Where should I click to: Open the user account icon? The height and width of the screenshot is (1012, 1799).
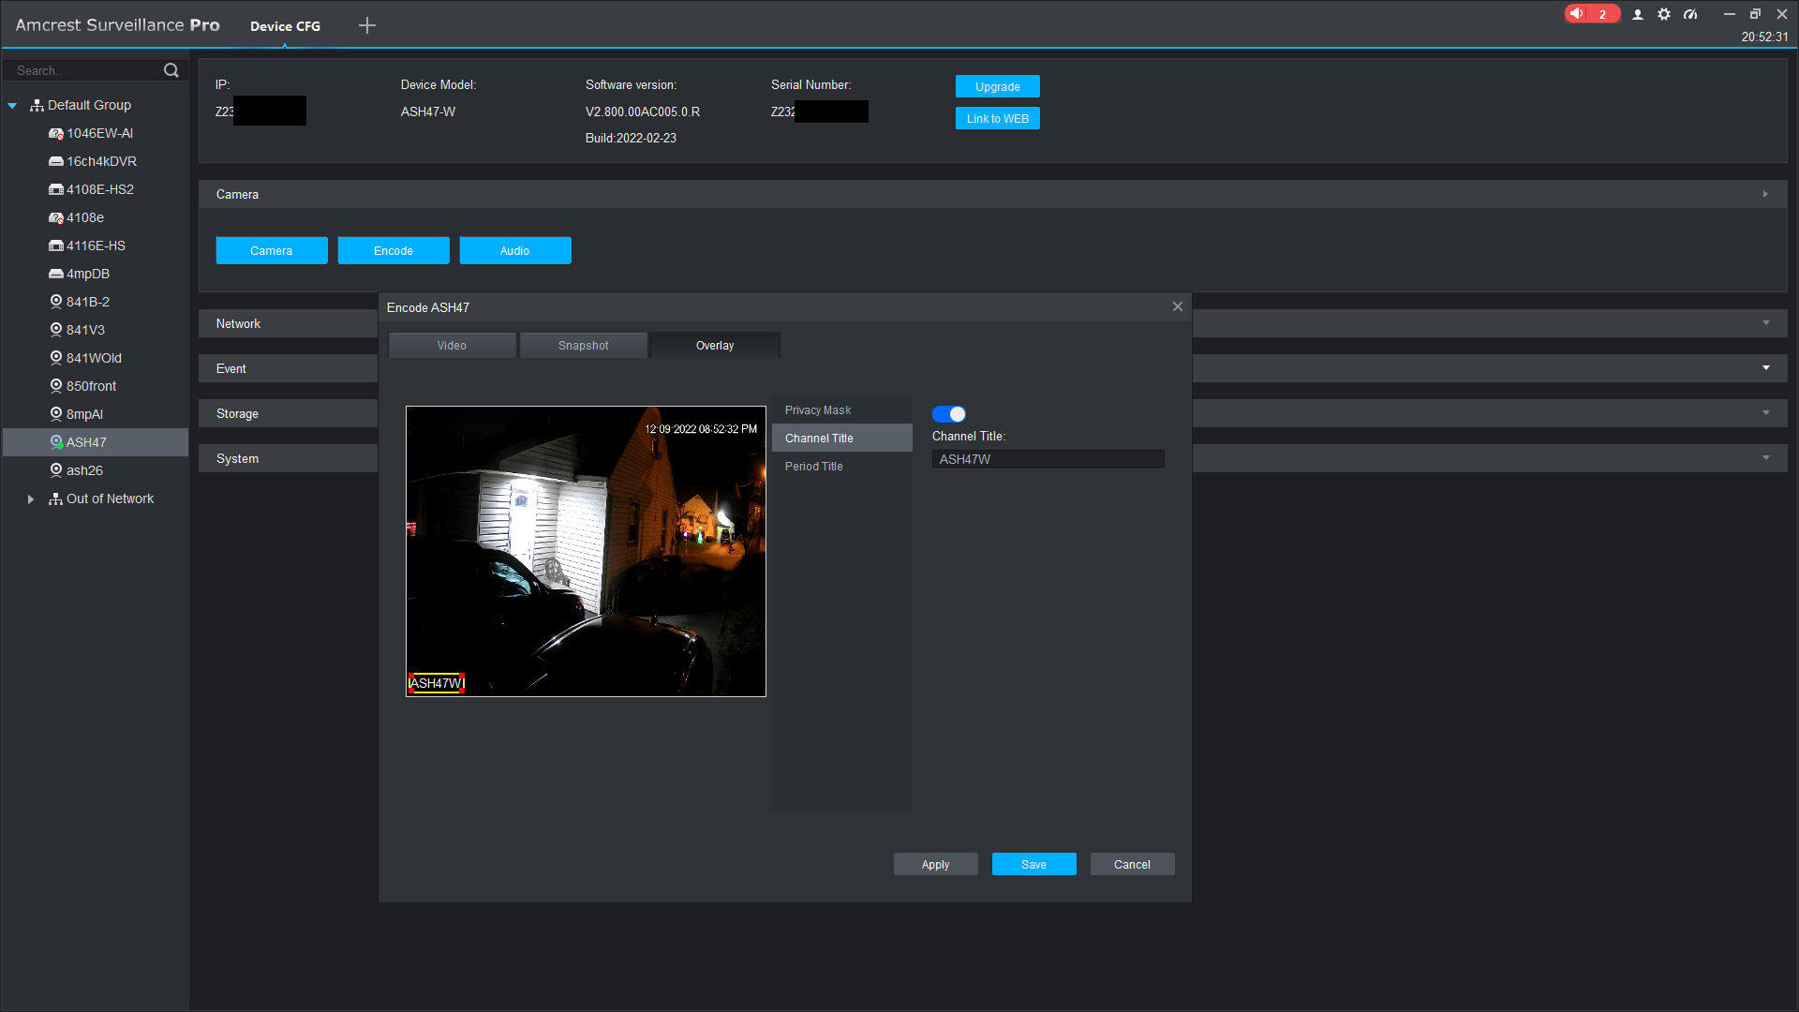[x=1638, y=14]
